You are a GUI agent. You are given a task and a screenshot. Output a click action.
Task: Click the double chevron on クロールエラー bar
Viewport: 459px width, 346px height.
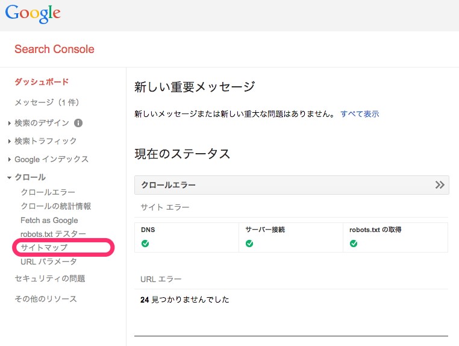tap(440, 185)
